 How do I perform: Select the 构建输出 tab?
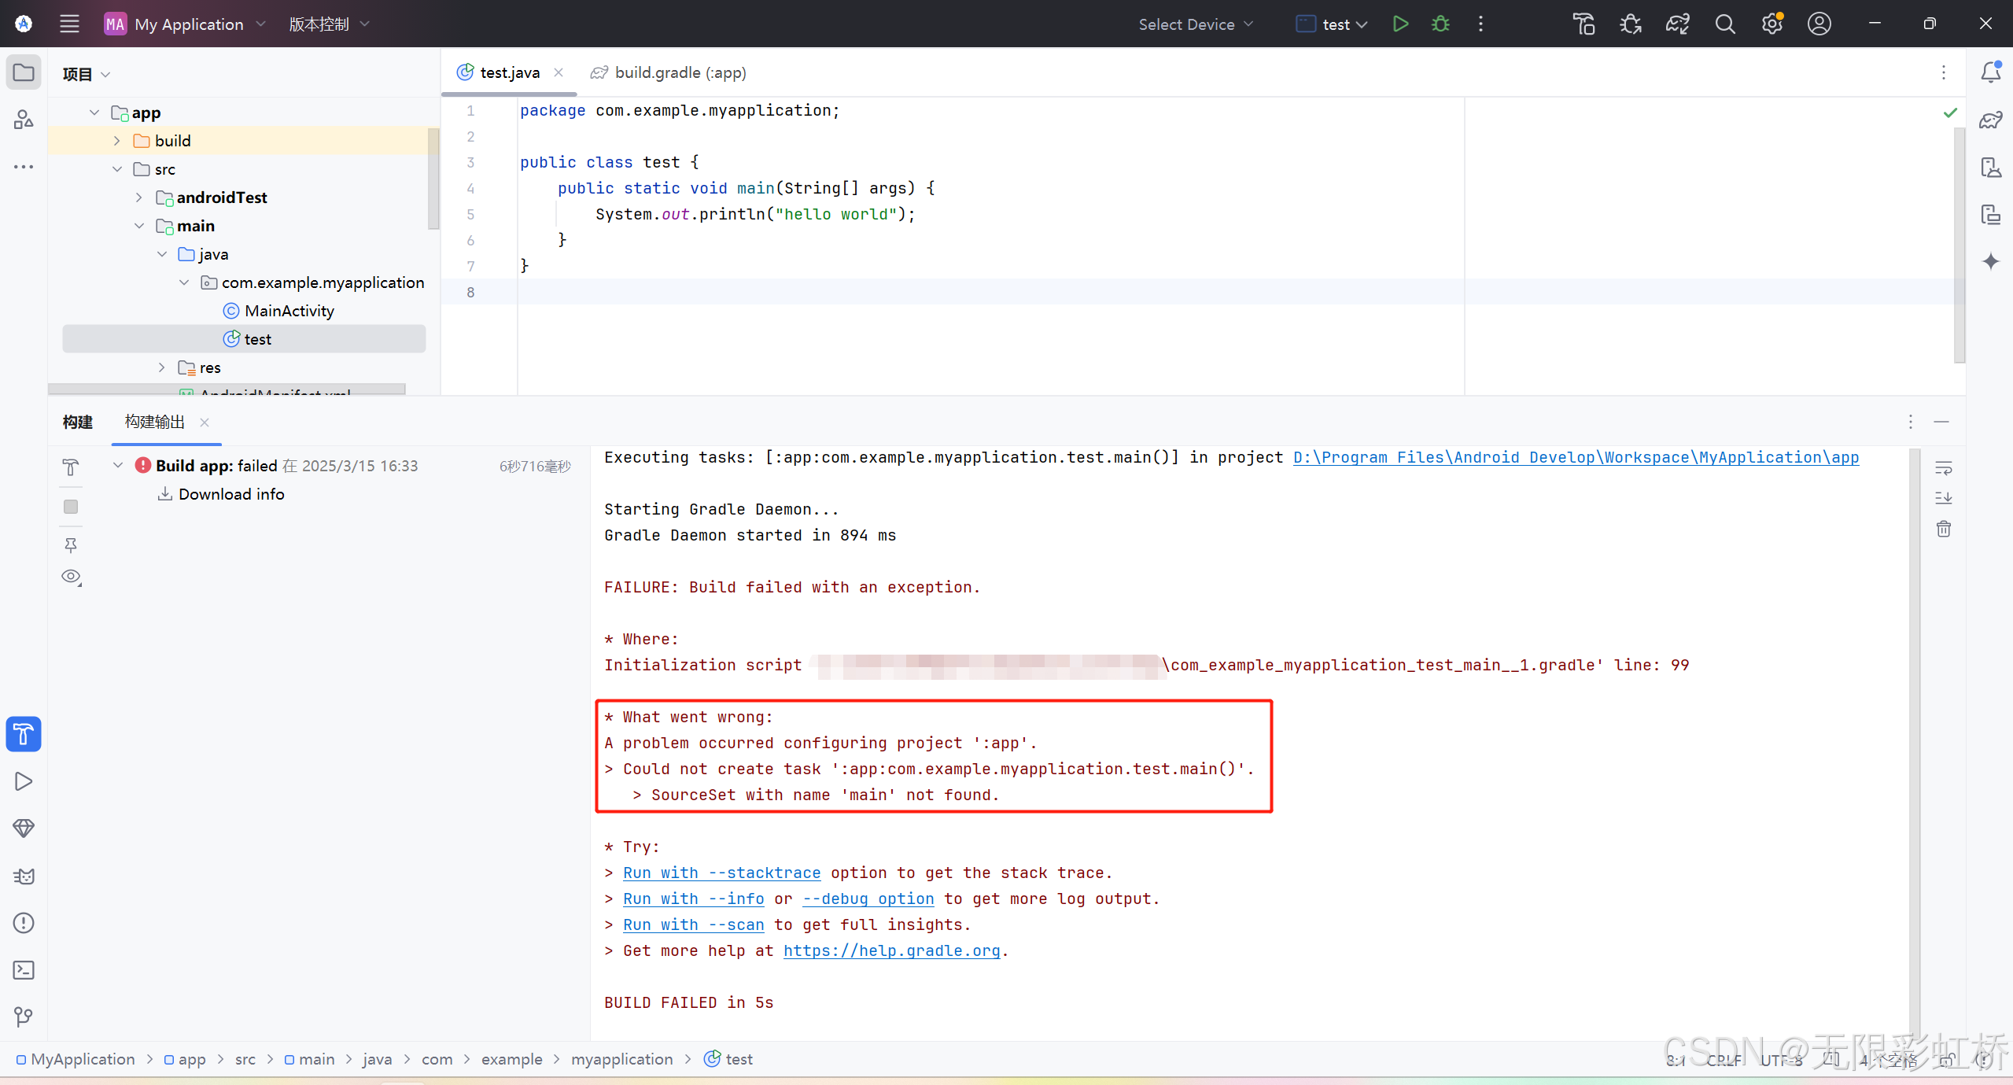coord(155,422)
